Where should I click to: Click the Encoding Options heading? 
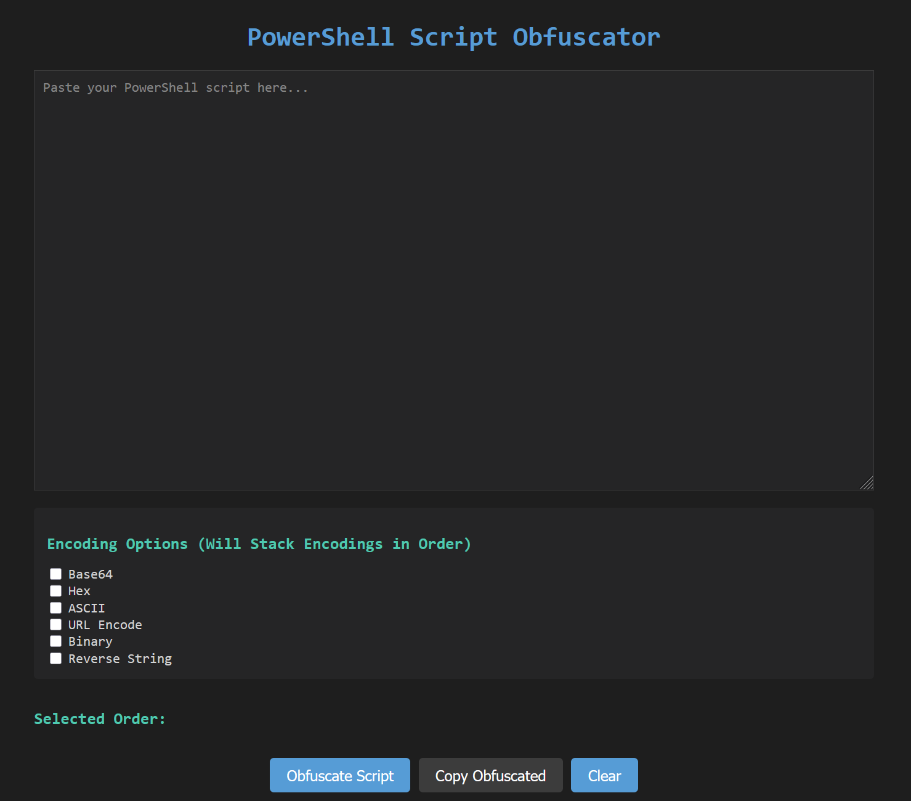[x=259, y=544]
